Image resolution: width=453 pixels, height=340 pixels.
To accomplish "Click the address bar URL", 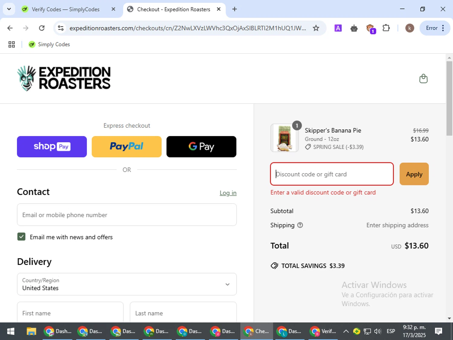I will click(188, 28).
